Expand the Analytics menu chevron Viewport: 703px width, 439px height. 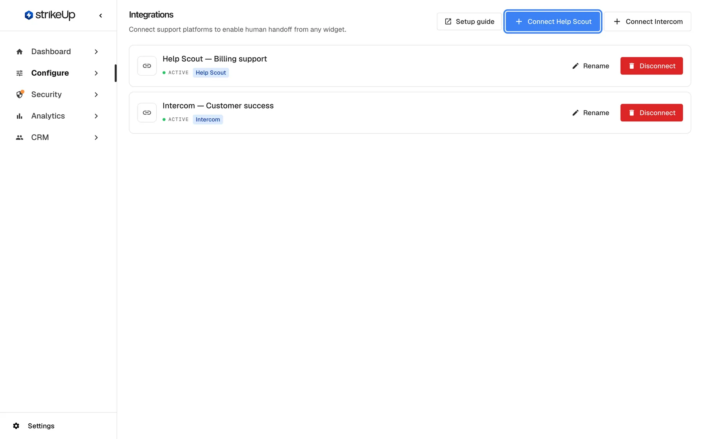click(96, 116)
